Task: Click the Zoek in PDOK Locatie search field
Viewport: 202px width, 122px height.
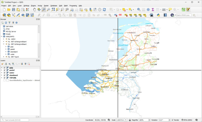Action: [184, 15]
